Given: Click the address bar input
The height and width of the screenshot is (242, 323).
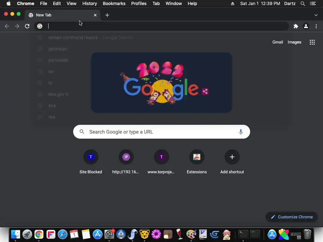Looking at the screenshot, I should pos(161,26).
